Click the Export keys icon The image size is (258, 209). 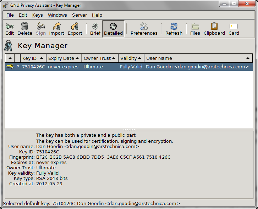click(75, 26)
